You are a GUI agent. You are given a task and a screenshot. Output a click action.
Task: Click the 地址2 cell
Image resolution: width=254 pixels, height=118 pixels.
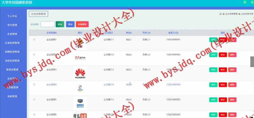pos(129,55)
